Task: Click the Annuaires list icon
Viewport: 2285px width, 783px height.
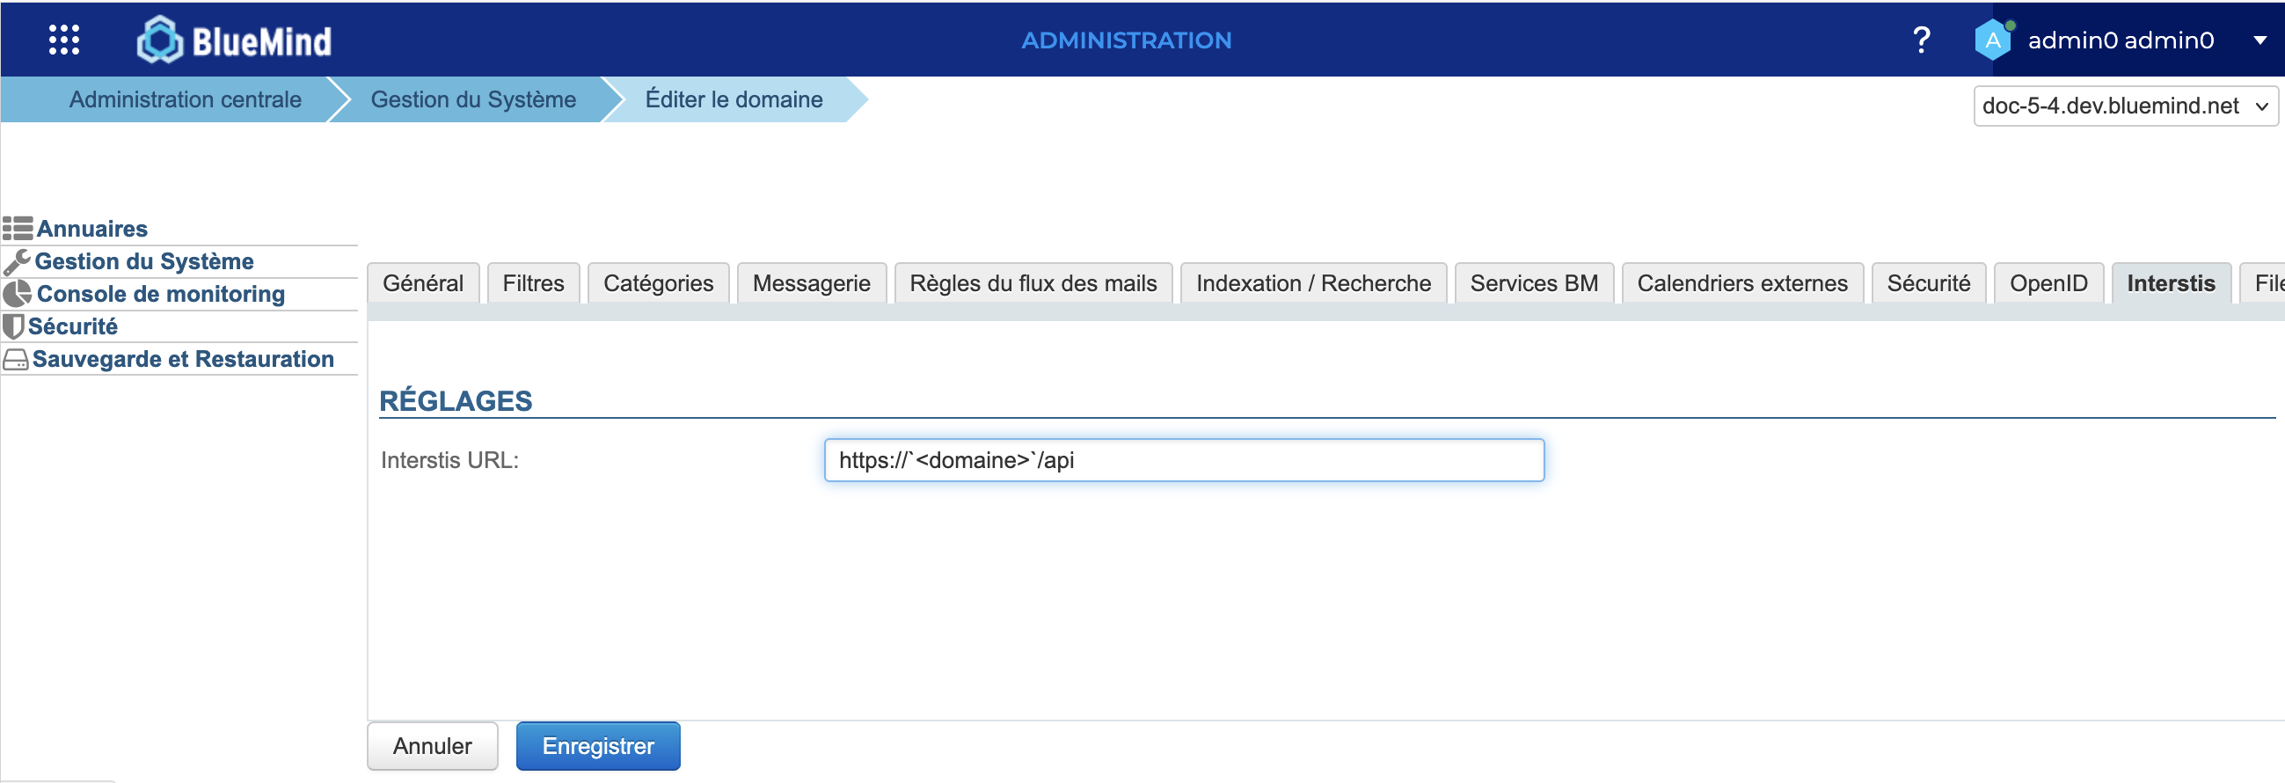Action: (x=18, y=229)
